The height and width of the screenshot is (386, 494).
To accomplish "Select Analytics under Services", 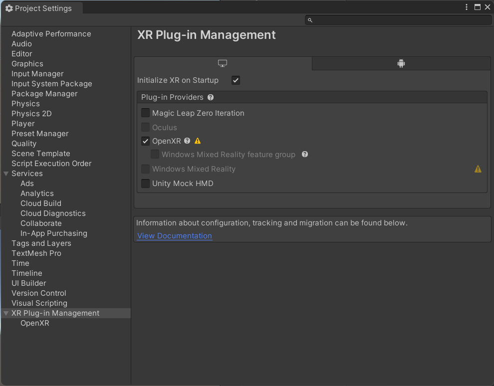I will point(37,193).
